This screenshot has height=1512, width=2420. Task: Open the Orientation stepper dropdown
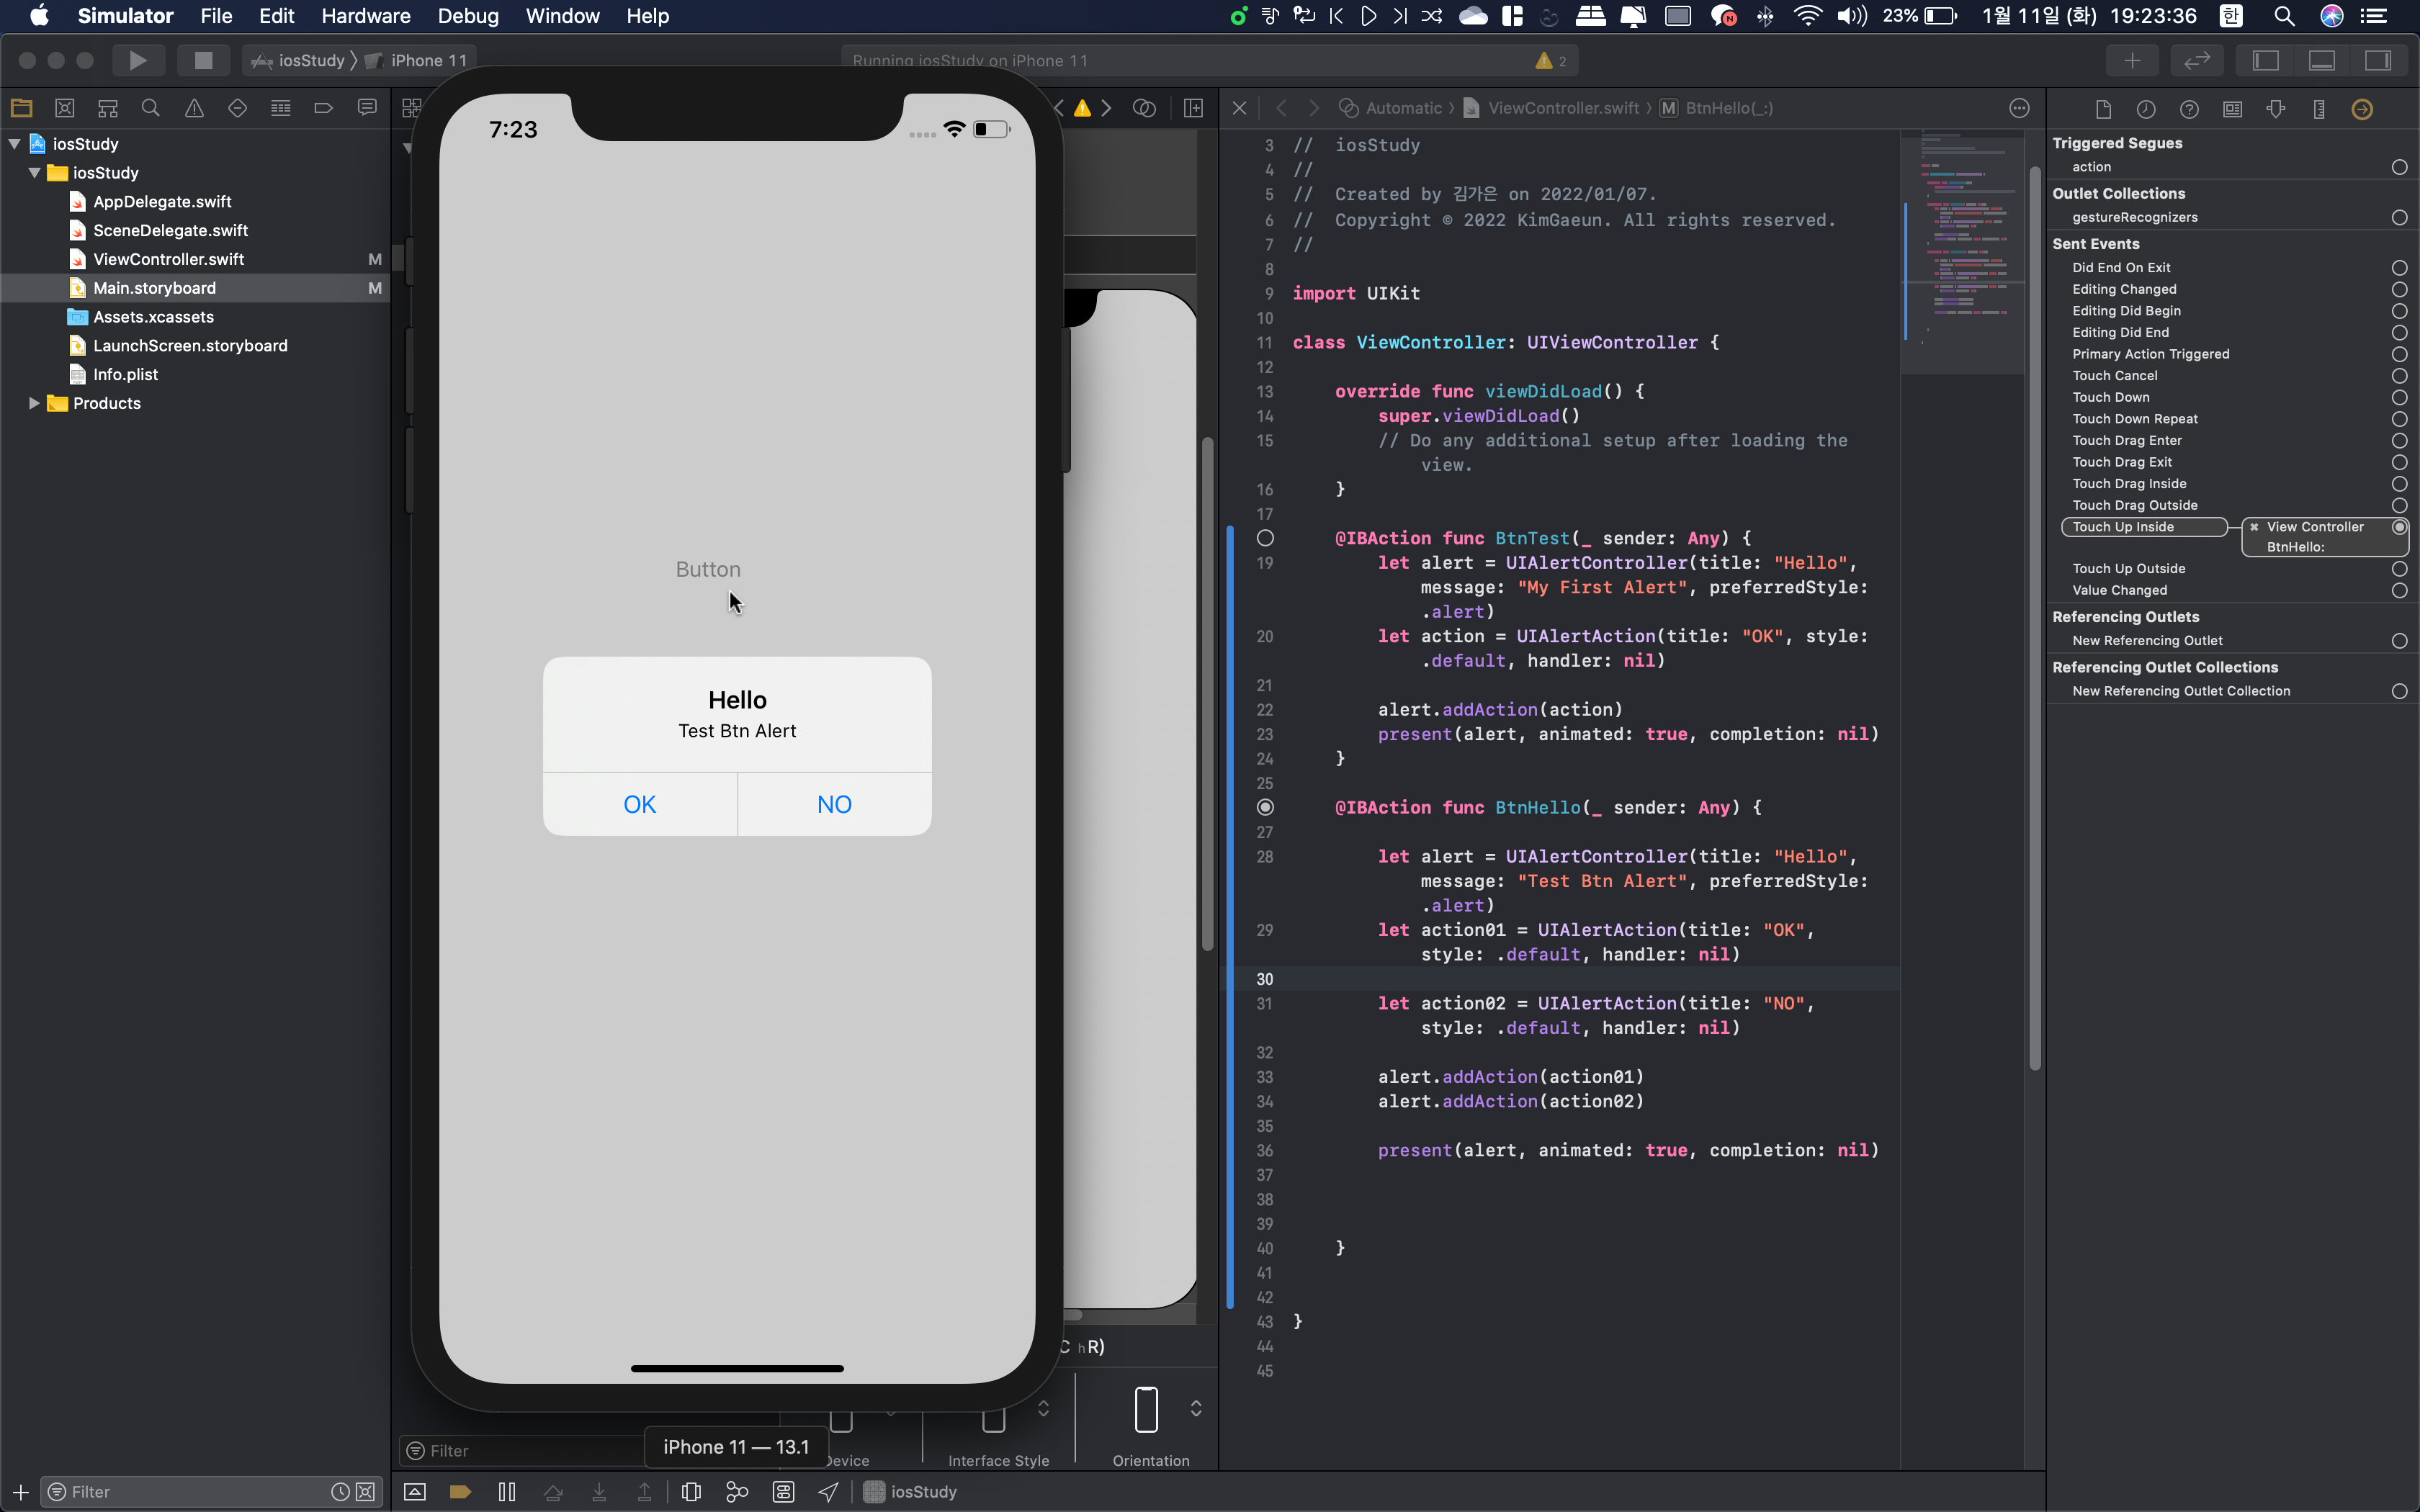point(1196,1408)
